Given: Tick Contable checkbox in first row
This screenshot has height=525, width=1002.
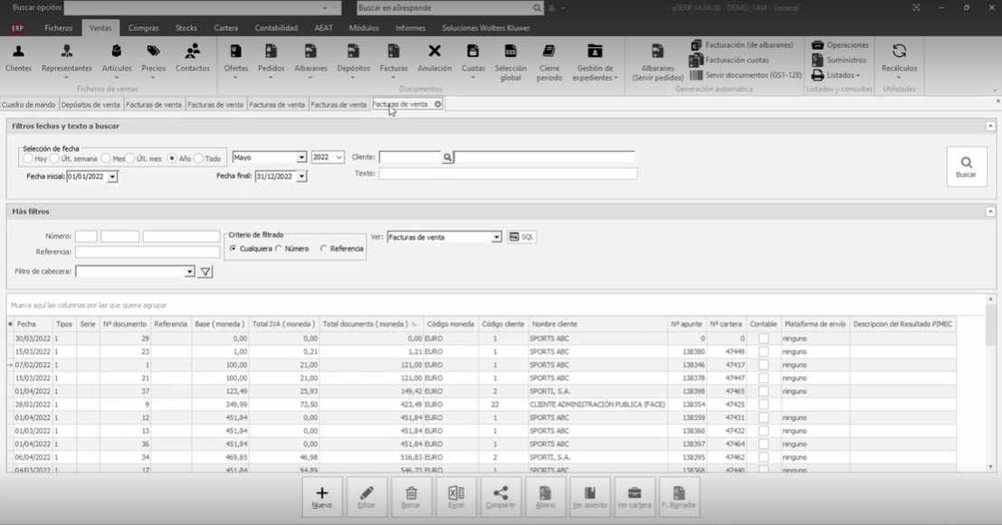Looking at the screenshot, I should (763, 339).
